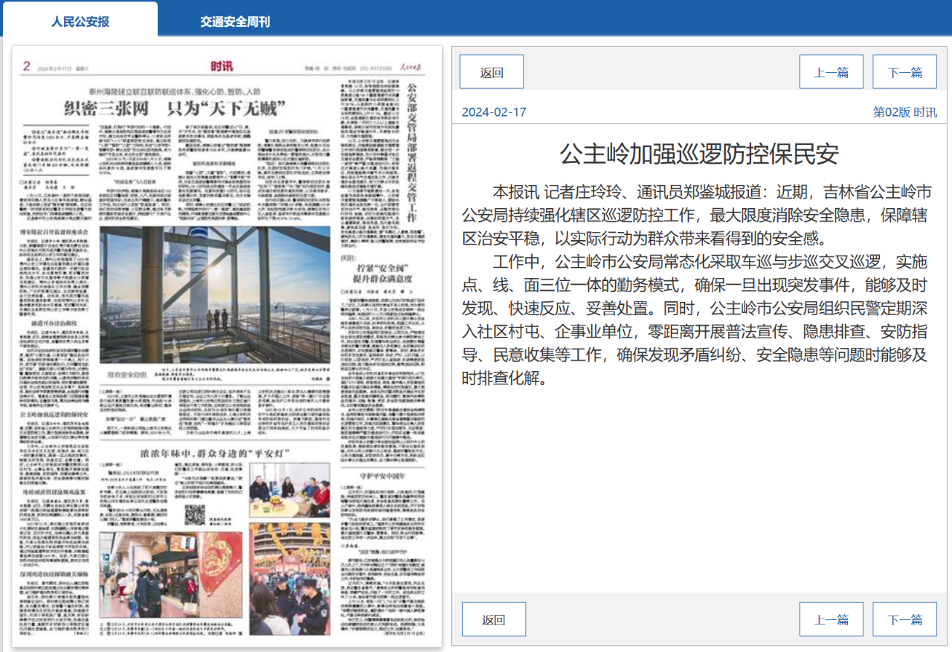Click the 第02版 时讯 label
This screenshot has width=952, height=652.
pyautogui.click(x=904, y=112)
